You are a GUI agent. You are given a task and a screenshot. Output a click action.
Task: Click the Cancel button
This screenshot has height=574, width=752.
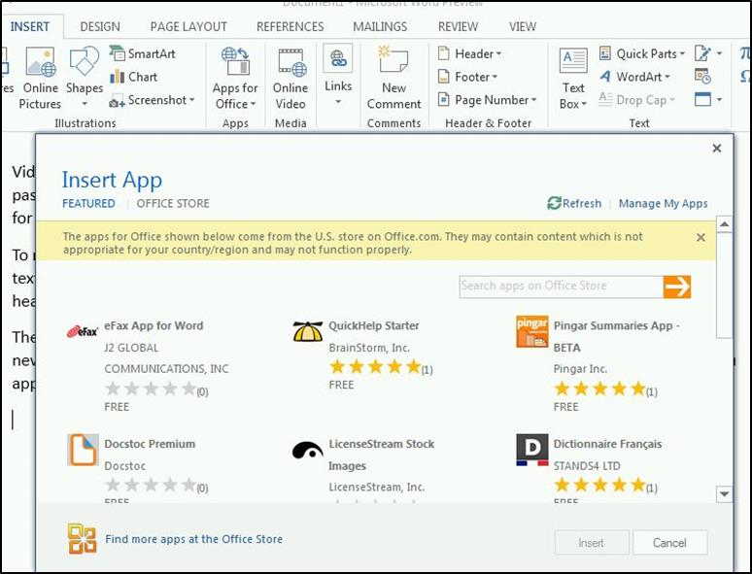[669, 543]
